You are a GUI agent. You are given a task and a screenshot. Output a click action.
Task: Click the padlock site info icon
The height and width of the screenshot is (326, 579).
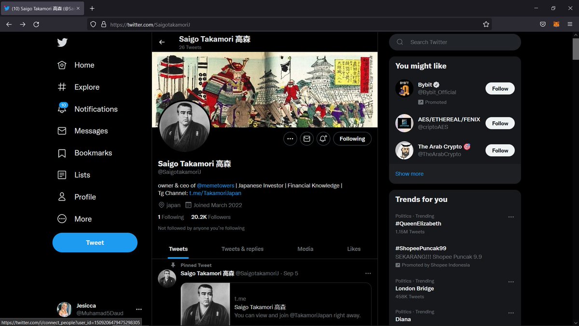click(103, 24)
